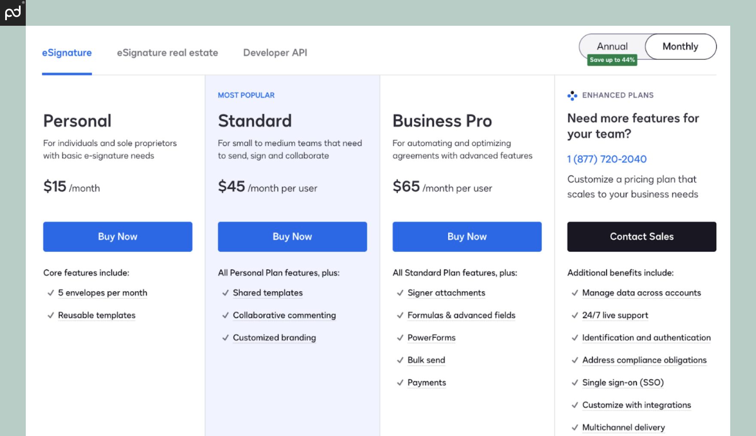Click the checkmark beside Multichannel delivery
This screenshot has height=436, width=756.
[x=574, y=427]
